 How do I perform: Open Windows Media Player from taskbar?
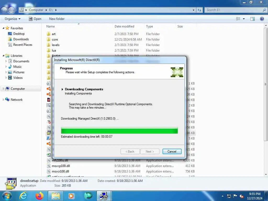pyautogui.click(x=71, y=196)
